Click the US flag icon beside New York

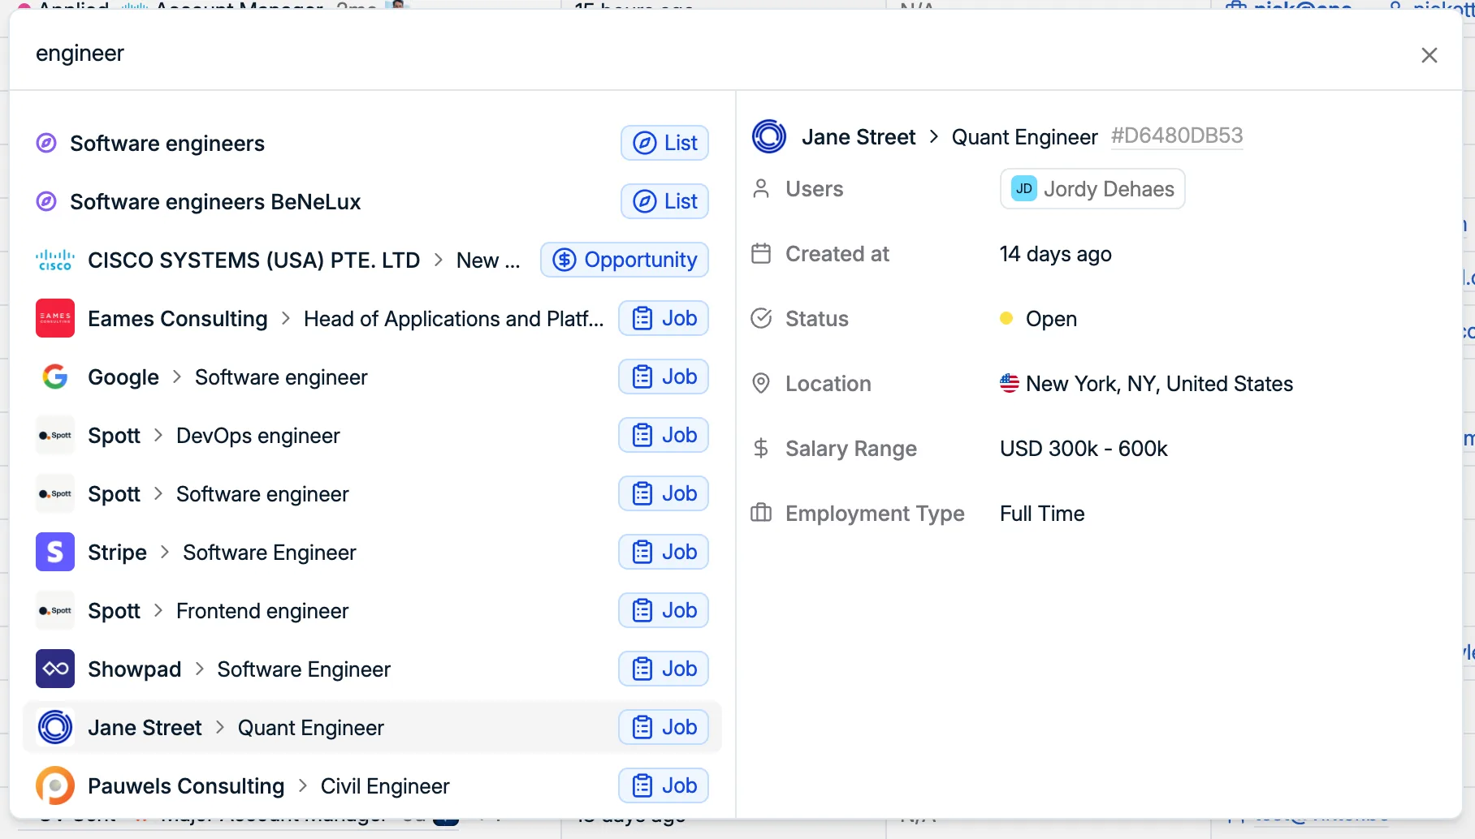pos(1010,383)
